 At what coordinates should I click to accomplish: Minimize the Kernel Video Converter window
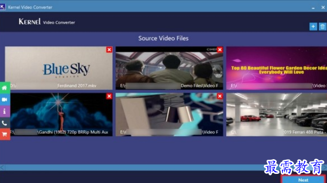coord(313,8)
